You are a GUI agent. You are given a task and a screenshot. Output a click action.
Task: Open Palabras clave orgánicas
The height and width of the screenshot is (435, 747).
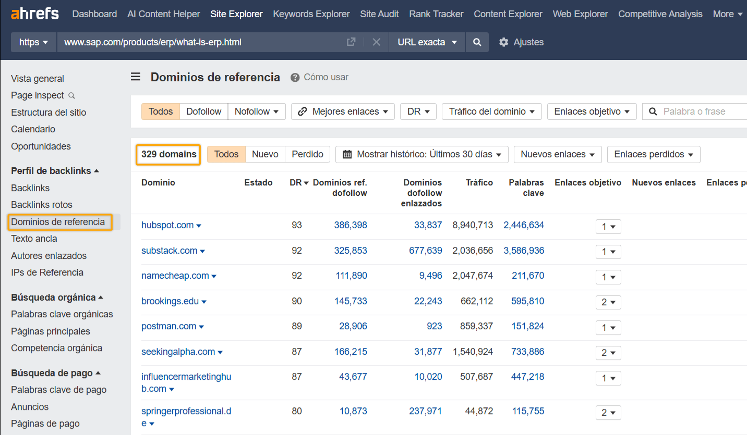tap(62, 314)
